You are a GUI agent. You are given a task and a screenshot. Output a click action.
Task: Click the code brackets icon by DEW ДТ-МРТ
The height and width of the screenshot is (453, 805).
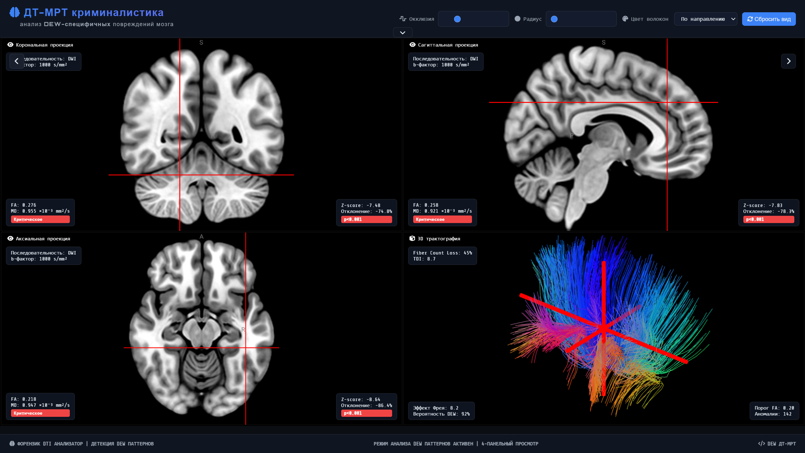[x=761, y=444]
